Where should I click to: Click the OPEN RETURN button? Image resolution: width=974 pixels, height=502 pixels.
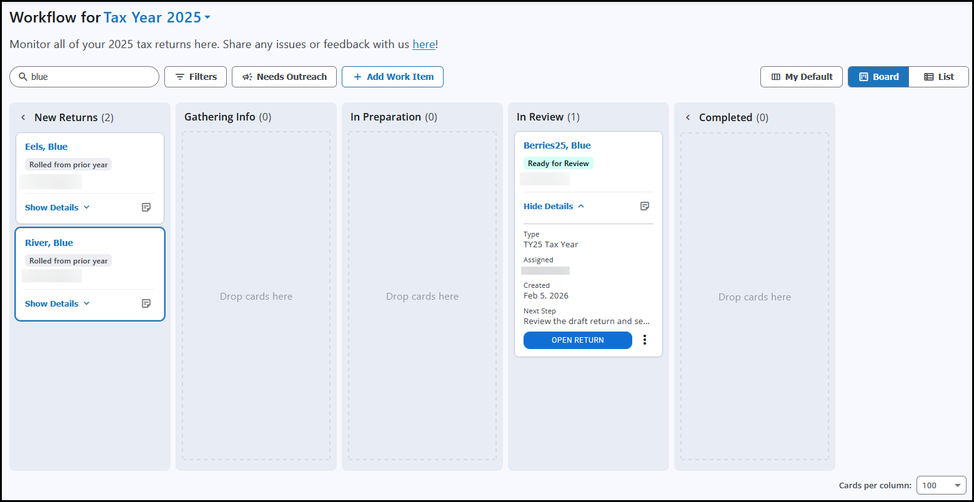click(578, 340)
